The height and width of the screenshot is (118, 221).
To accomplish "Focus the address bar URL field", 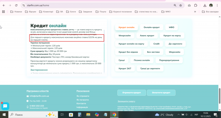I will point(99,5).
